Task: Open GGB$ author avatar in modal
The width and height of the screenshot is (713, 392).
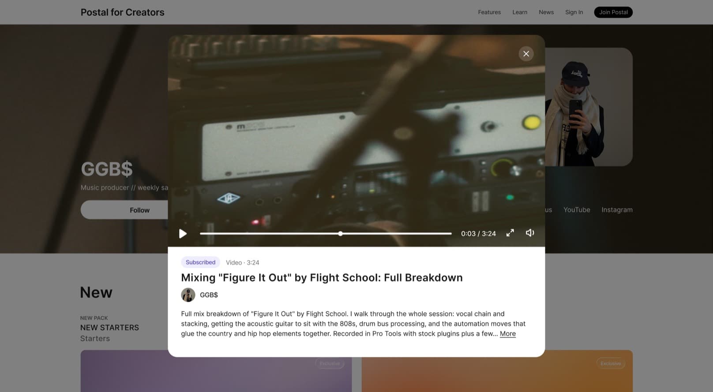Action: [x=188, y=295]
